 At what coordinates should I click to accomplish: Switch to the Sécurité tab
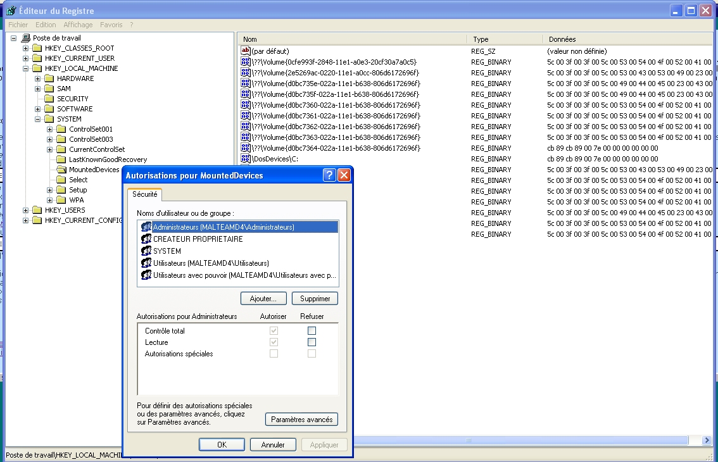[x=145, y=194]
